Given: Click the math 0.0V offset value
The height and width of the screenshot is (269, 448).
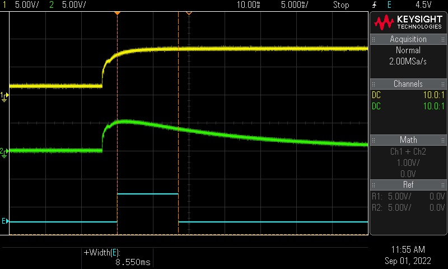Looking at the screenshot, I should (x=408, y=174).
